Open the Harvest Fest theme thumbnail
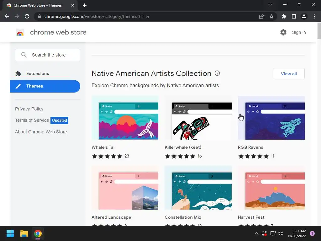321x241 pixels. click(x=271, y=188)
